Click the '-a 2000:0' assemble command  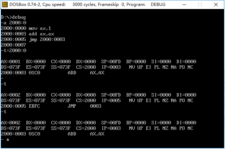click(14, 23)
